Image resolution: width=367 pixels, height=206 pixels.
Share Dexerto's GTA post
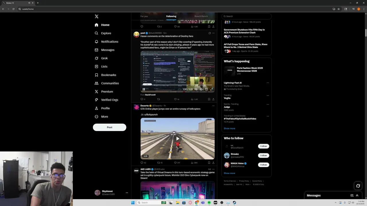[x=213, y=163]
